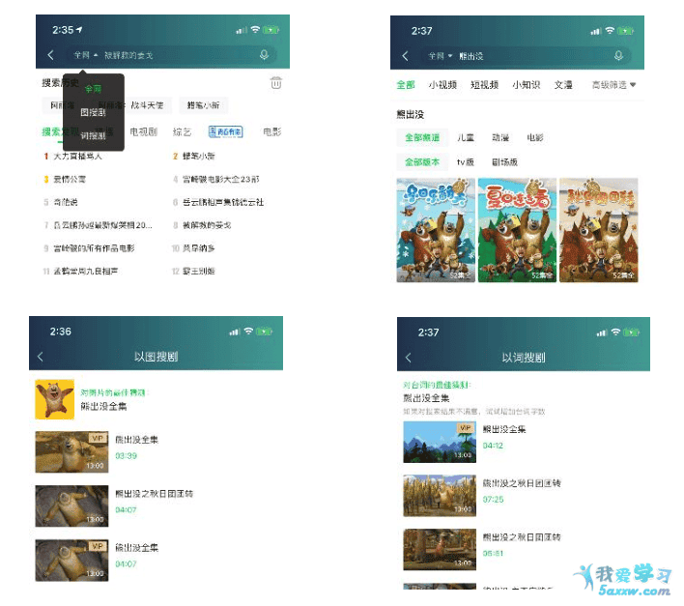The width and height of the screenshot is (684, 606).
Task: Select 全网 in the dark popup menu
Action: (x=94, y=89)
